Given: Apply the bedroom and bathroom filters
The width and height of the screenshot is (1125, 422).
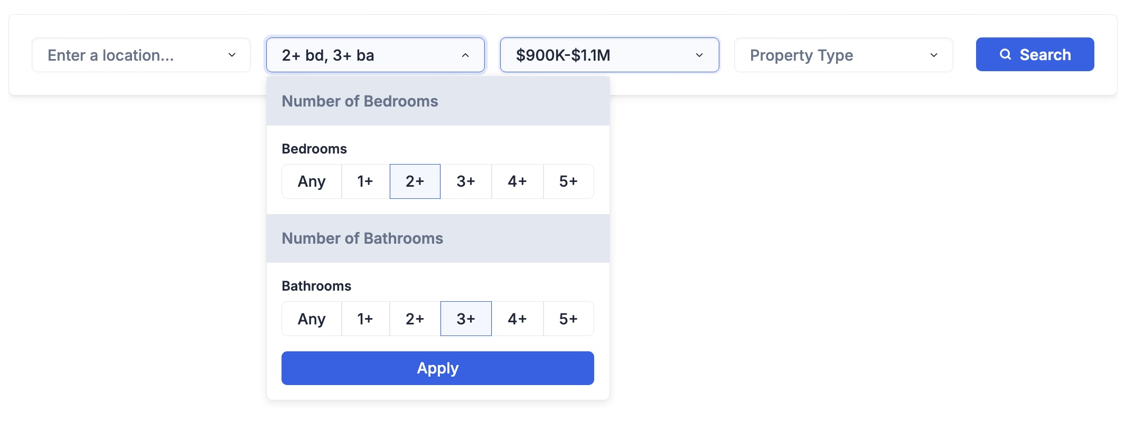Looking at the screenshot, I should (x=438, y=368).
